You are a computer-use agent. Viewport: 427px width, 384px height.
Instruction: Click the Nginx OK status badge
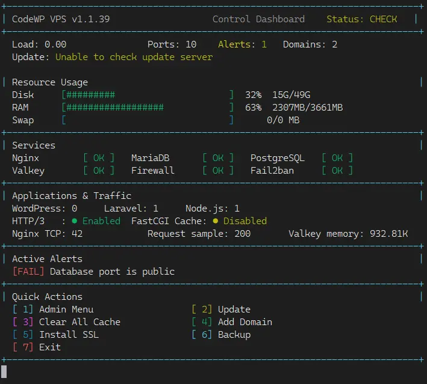pyautogui.click(x=99, y=158)
